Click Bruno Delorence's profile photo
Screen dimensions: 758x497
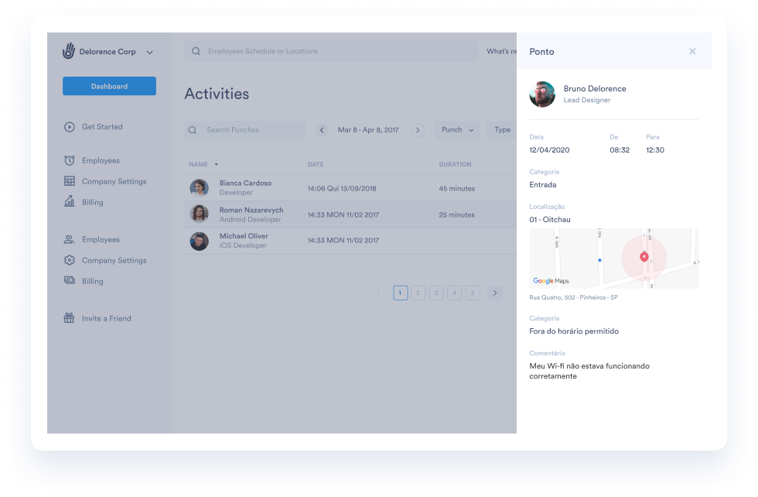click(x=542, y=94)
